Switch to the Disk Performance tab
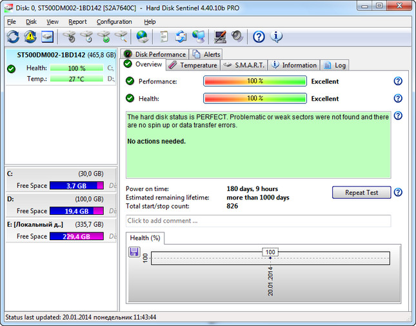416x326 pixels. coord(155,54)
